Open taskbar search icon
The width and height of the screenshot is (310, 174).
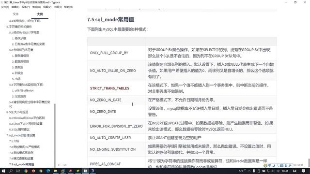pos(11,171)
